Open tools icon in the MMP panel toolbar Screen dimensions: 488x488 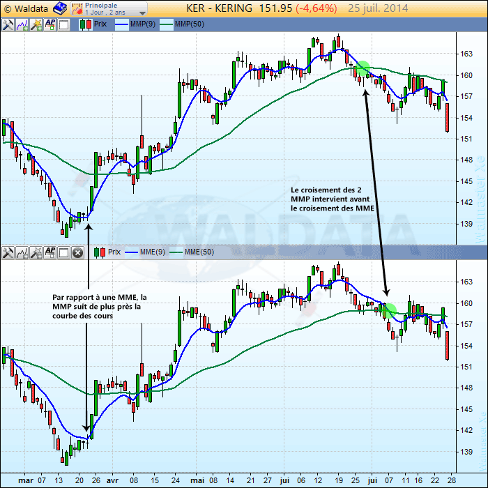coord(8,24)
